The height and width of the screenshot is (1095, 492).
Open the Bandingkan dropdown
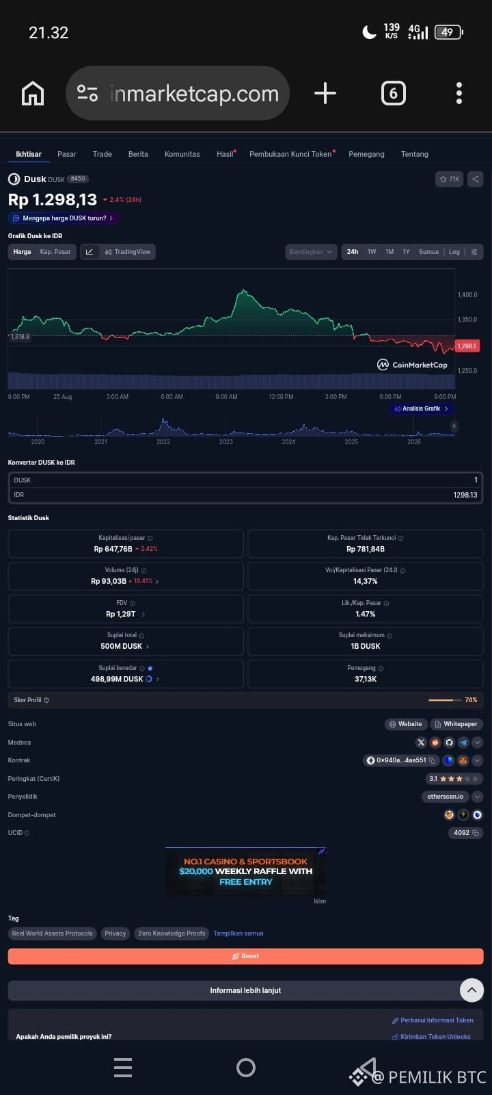(x=311, y=252)
